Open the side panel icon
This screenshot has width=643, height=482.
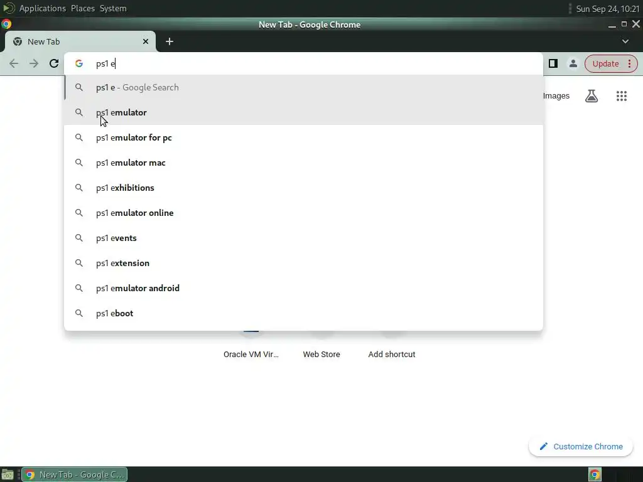pos(553,63)
